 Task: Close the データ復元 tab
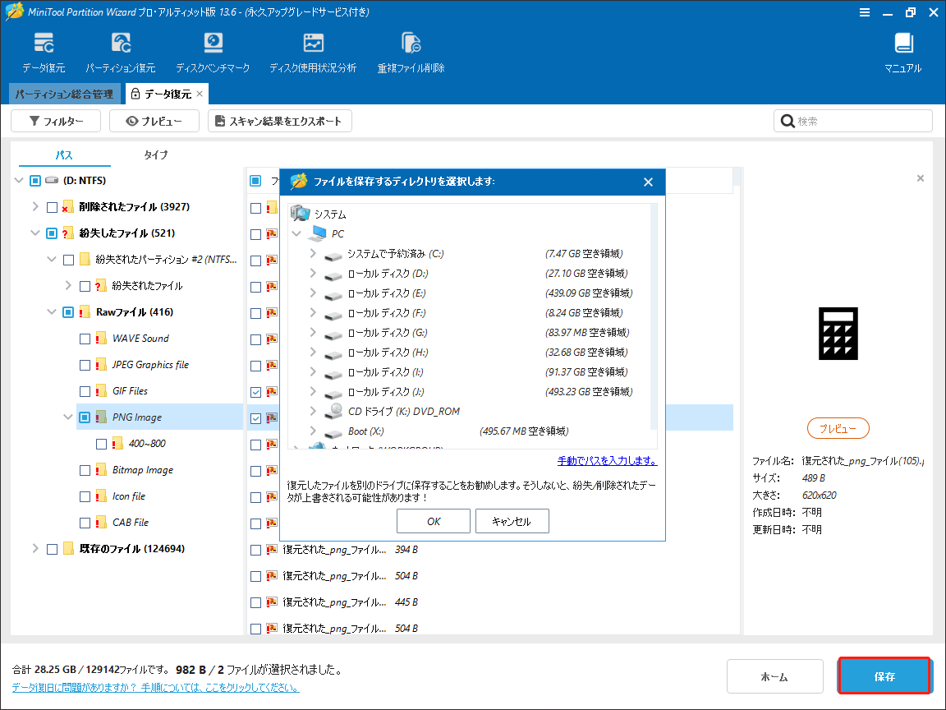pos(200,94)
